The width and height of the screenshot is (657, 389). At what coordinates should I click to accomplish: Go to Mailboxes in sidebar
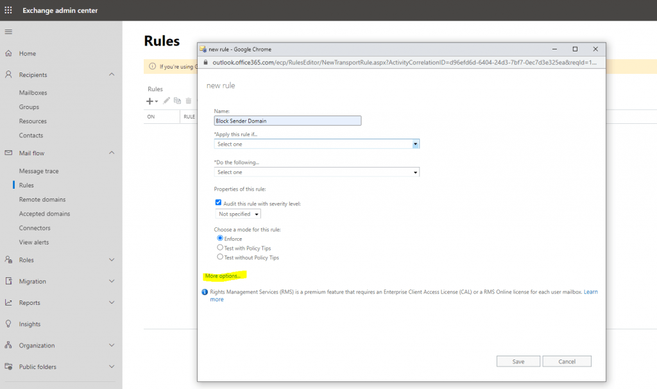click(x=33, y=92)
